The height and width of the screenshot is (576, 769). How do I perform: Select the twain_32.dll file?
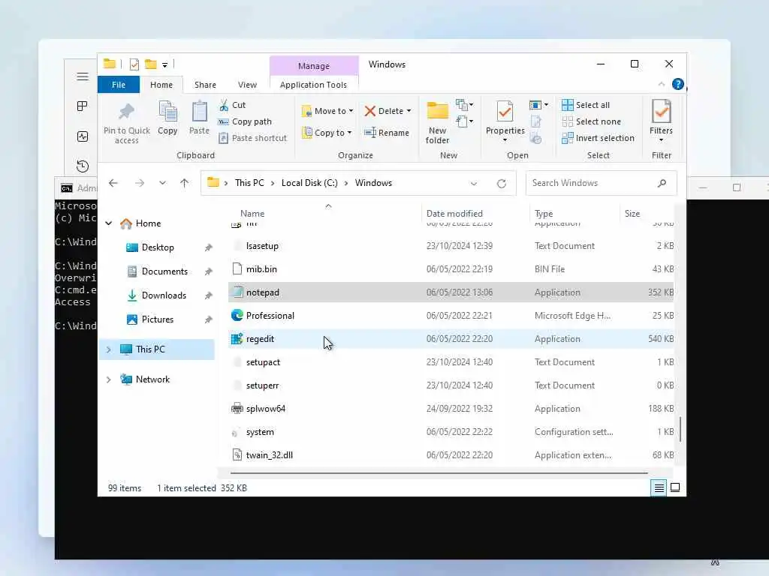451,455
